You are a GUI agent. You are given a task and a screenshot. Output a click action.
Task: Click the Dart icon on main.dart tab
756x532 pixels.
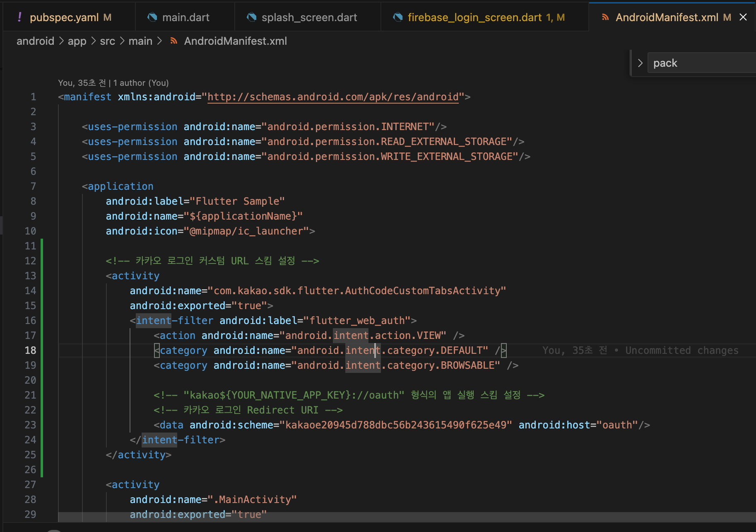point(152,17)
